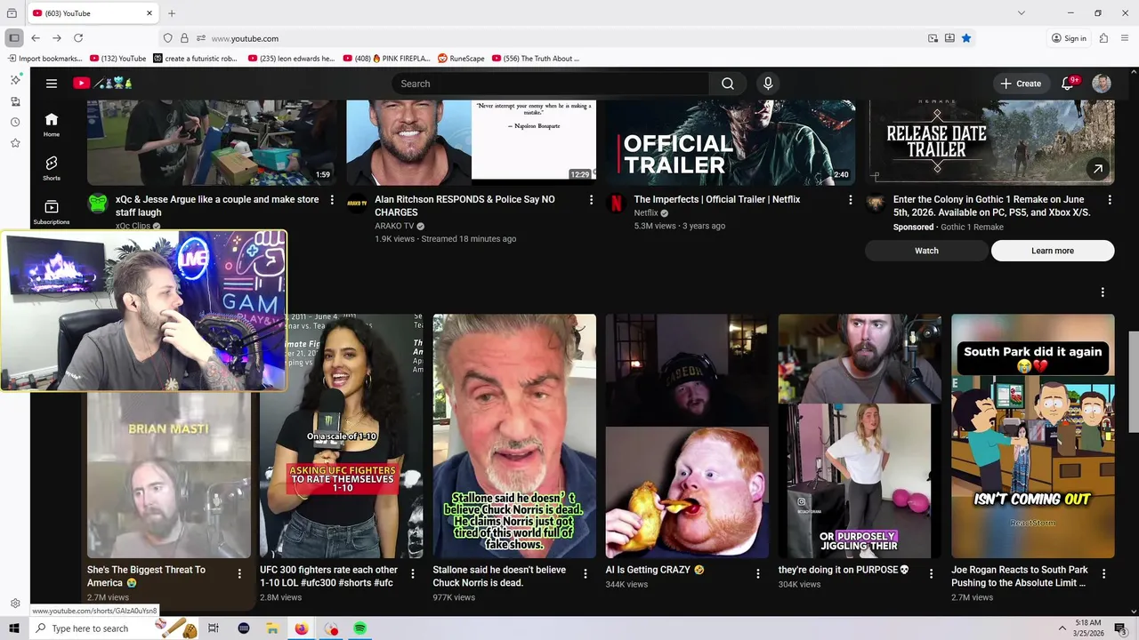This screenshot has height=640, width=1139.
Task: Open options for the Gothic 1 Remake ad
Action: [x=1109, y=200]
